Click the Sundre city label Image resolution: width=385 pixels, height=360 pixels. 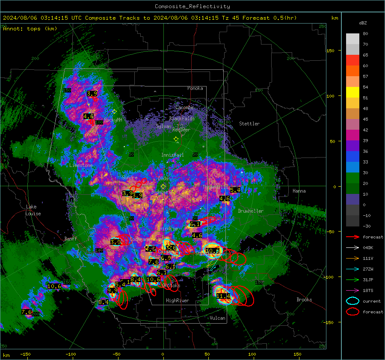click(x=130, y=178)
